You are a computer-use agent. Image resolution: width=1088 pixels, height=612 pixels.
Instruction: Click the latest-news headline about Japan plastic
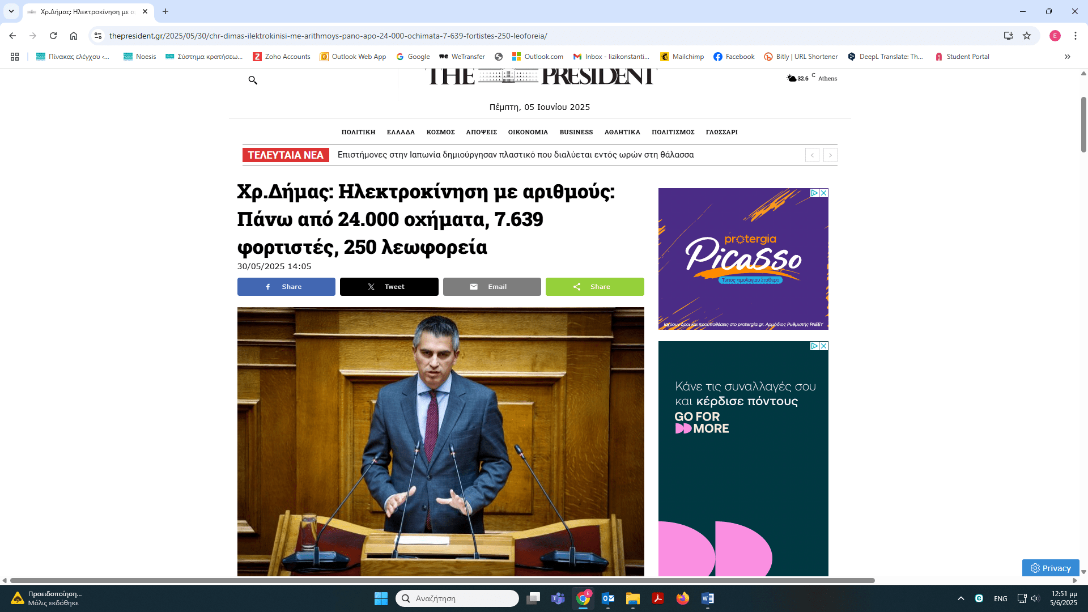[x=515, y=155]
